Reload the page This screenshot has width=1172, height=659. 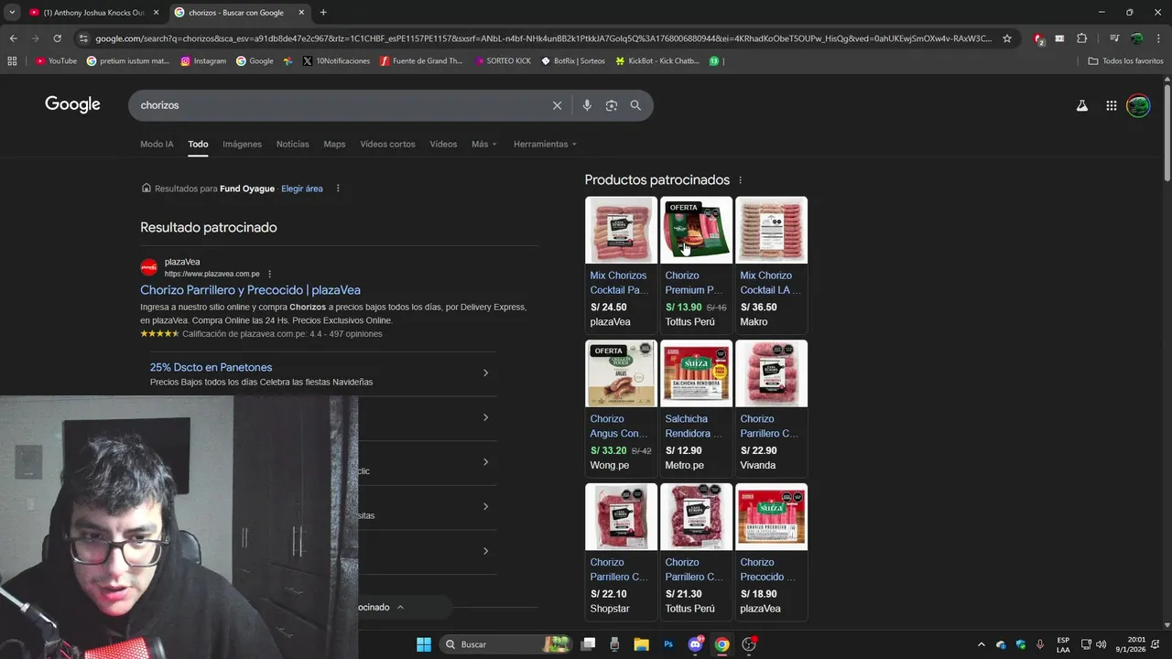pyautogui.click(x=57, y=38)
